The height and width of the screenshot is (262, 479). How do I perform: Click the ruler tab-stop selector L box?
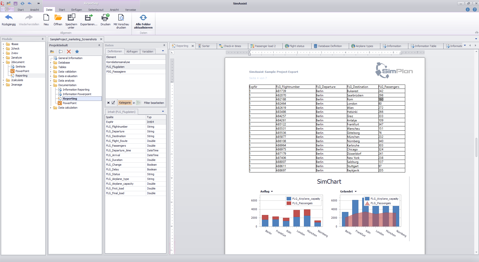[x=172, y=52]
